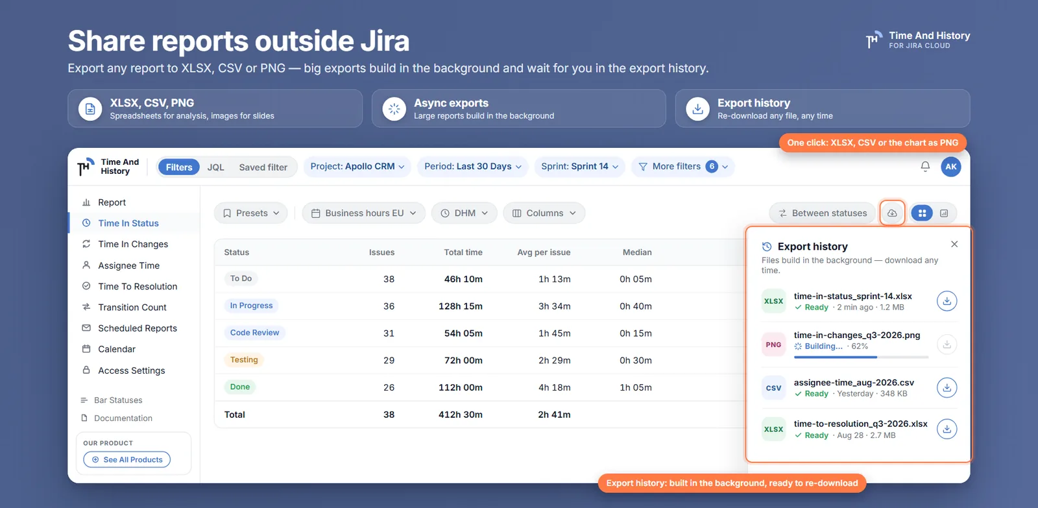
Task: Click the CSV file type badge
Action: [773, 388]
